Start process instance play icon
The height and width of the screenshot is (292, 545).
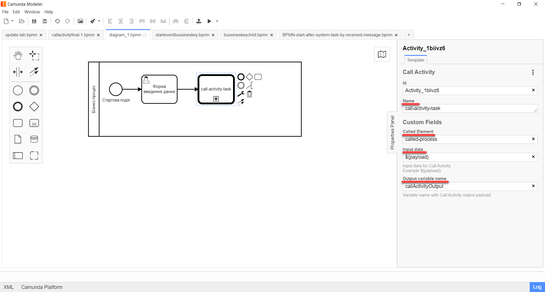[209, 21]
